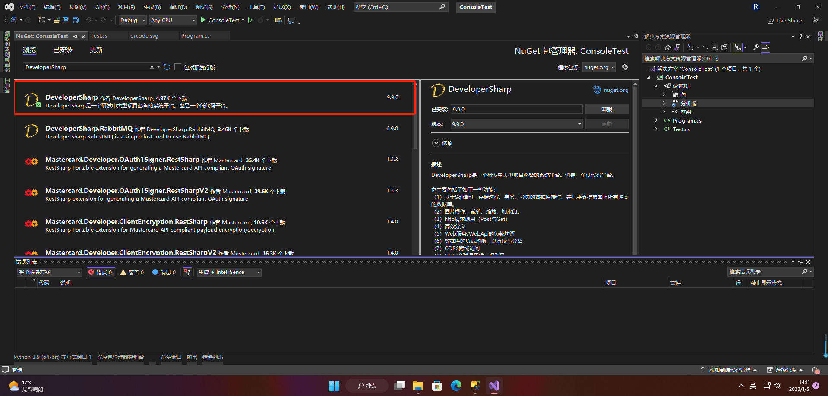Switch between solutions and folder views icon
The image size is (828, 396).
click(677, 47)
